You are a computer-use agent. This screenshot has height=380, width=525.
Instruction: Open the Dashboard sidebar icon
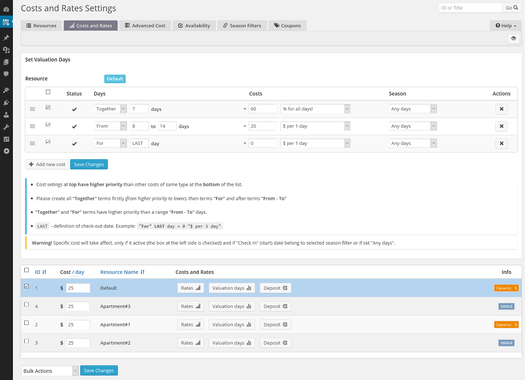tap(6, 10)
